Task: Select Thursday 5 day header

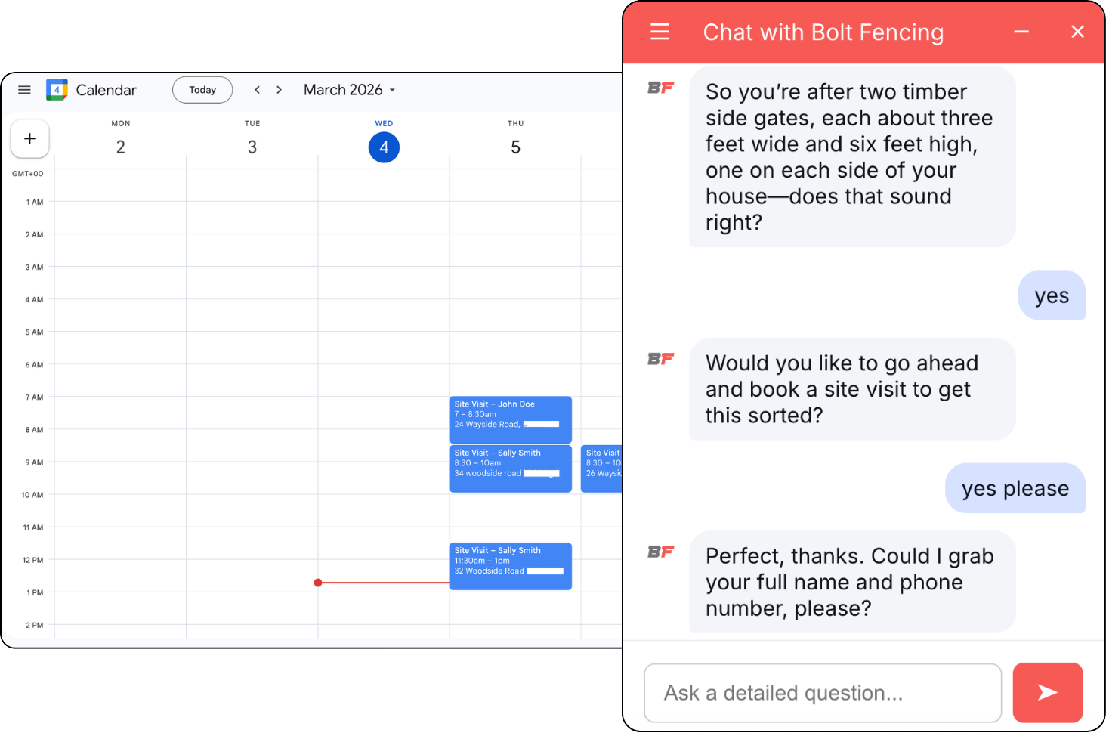Action: coord(515,147)
